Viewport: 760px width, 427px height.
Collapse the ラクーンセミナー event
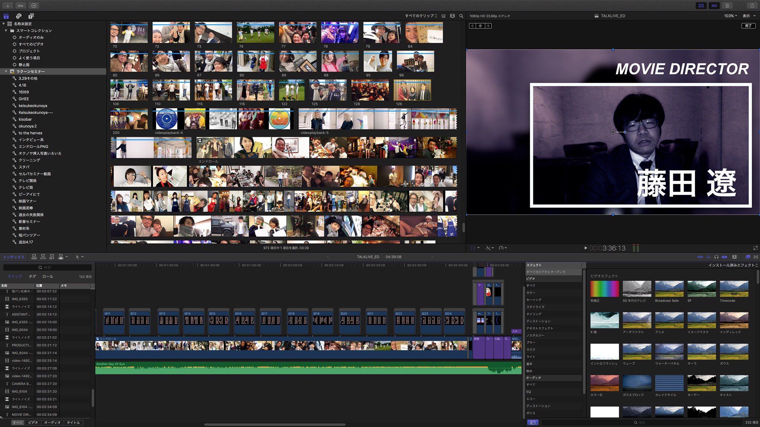click(6, 72)
